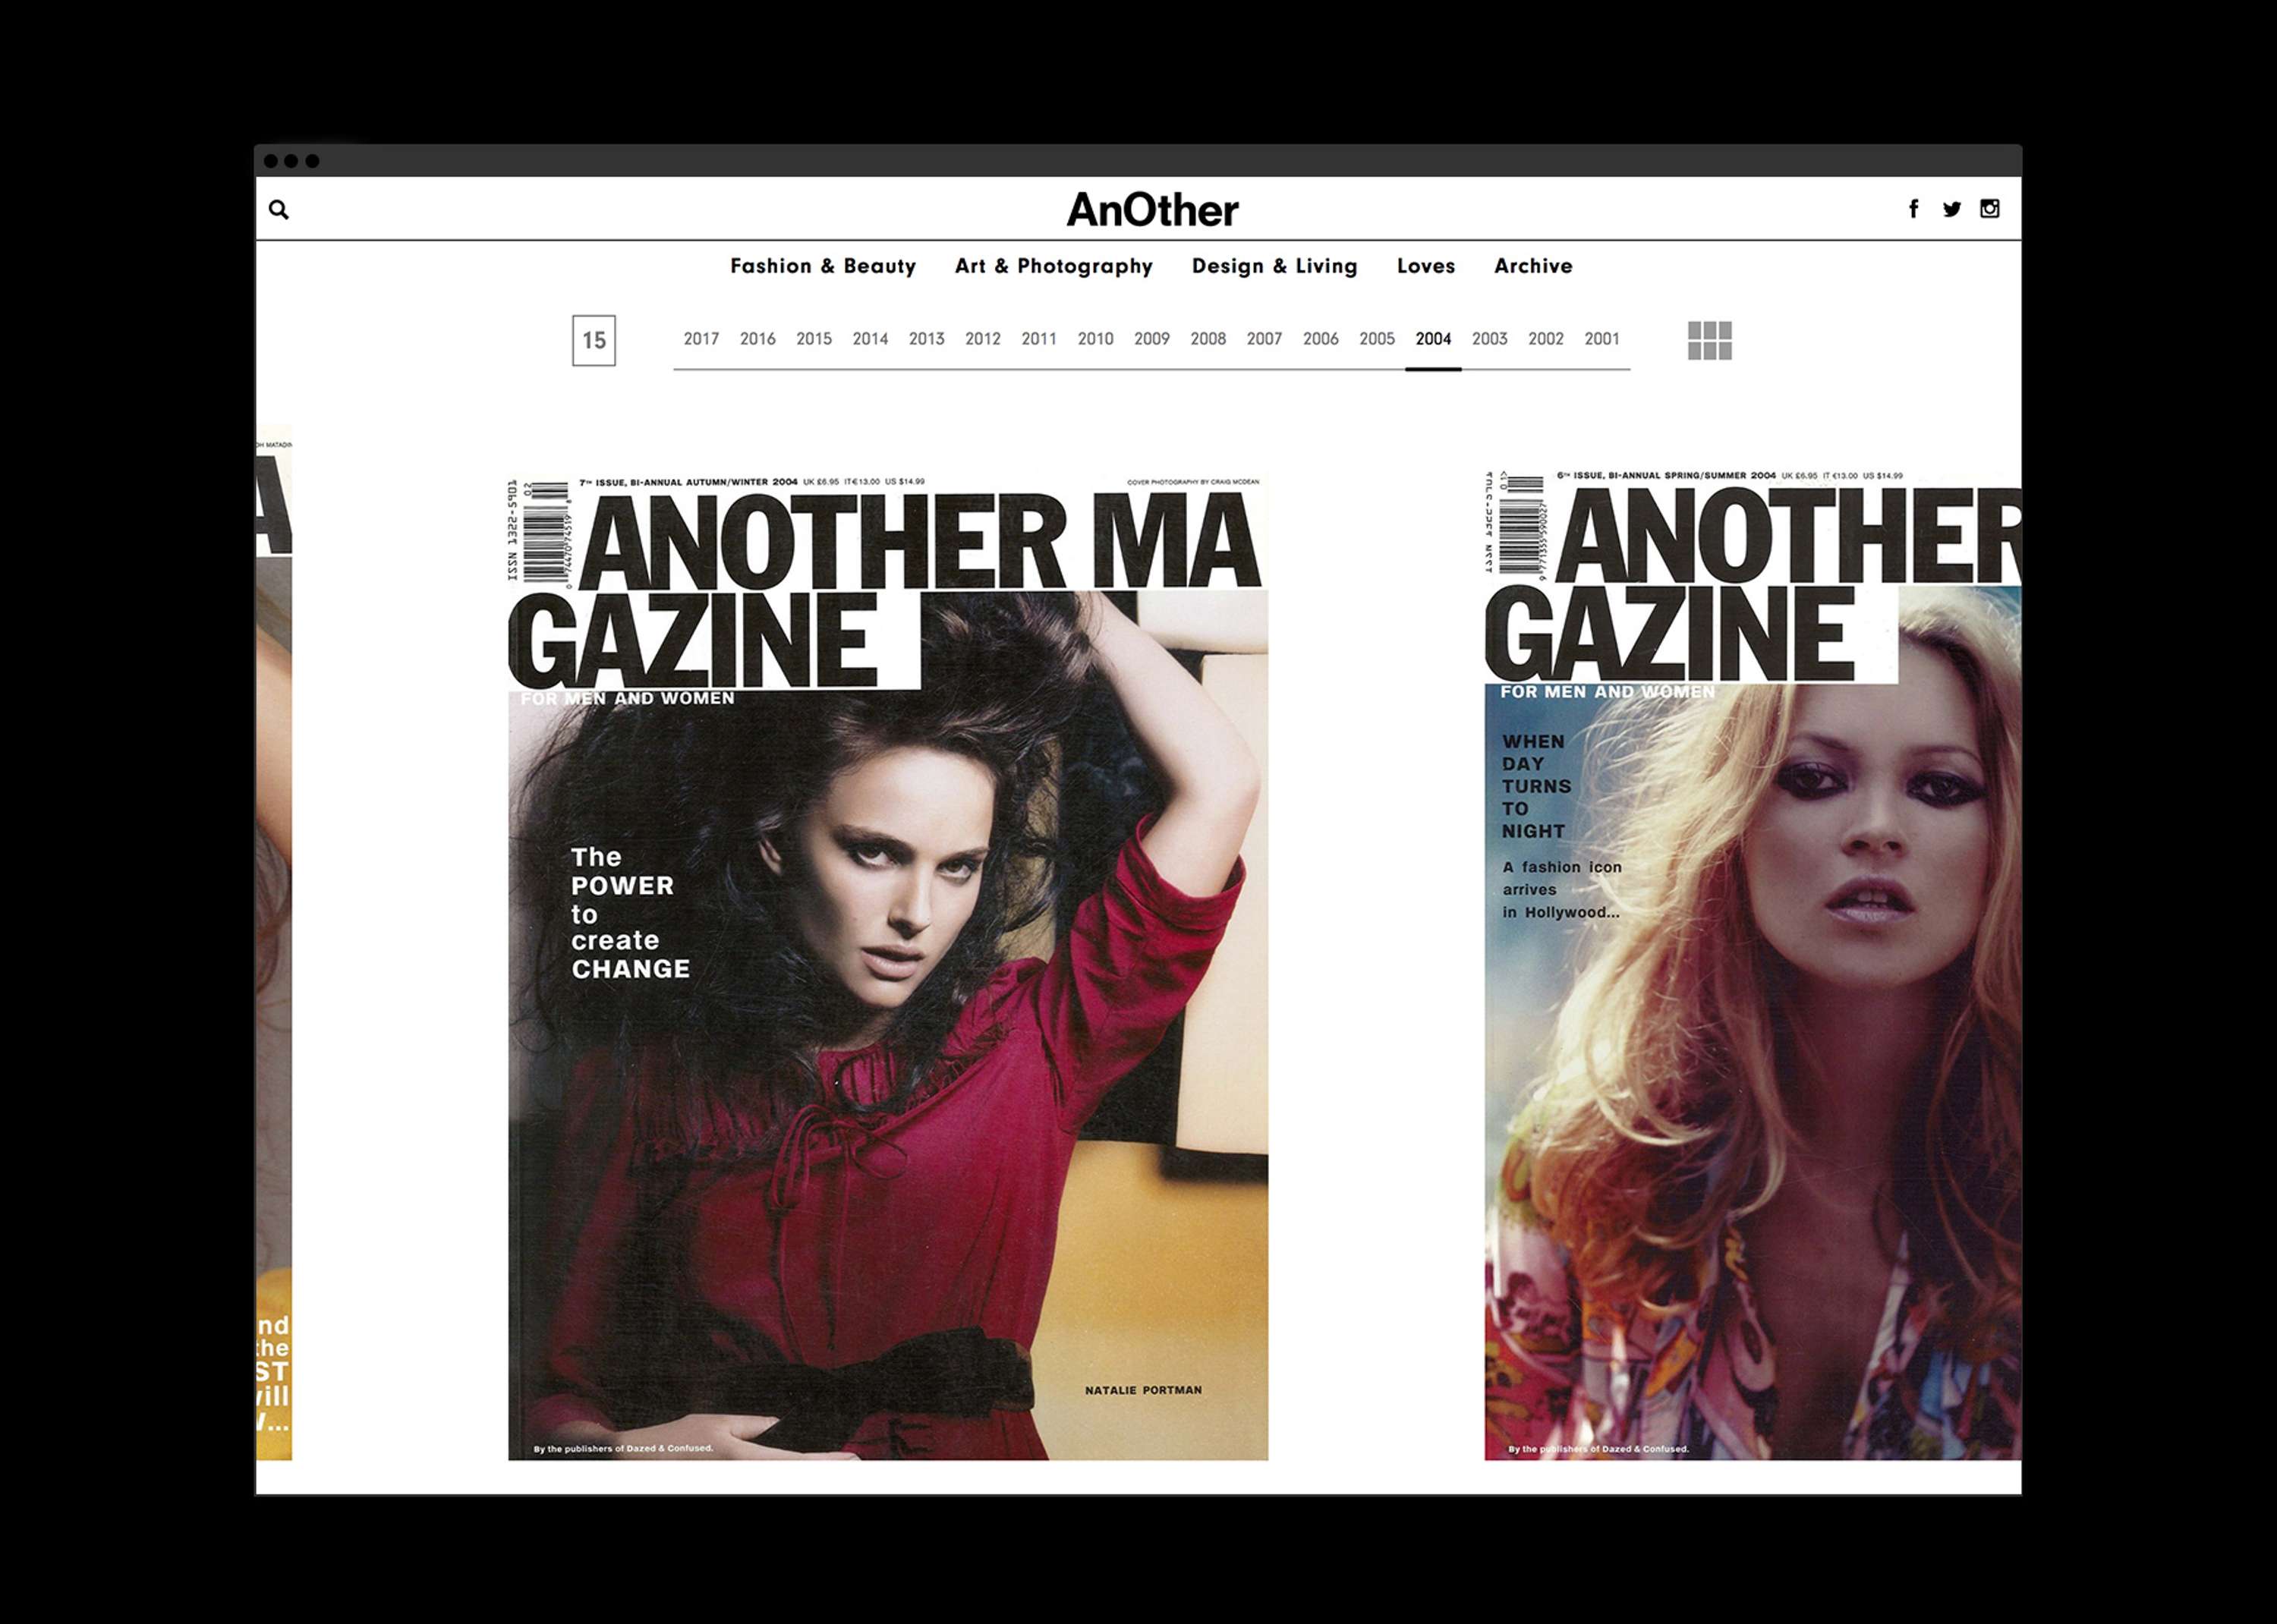
Task: Select year 2013 in timeline
Action: pos(927,339)
